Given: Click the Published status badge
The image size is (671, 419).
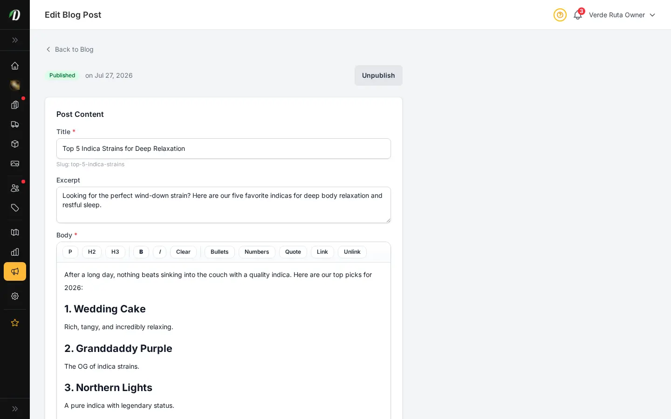Looking at the screenshot, I should point(62,75).
